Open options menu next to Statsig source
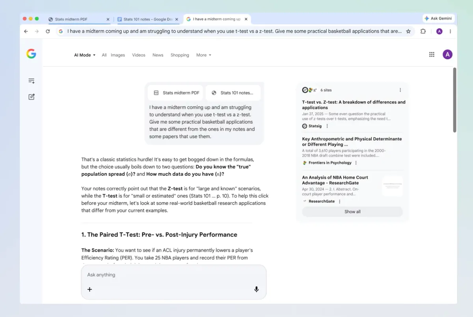The image size is (473, 317). (327, 126)
